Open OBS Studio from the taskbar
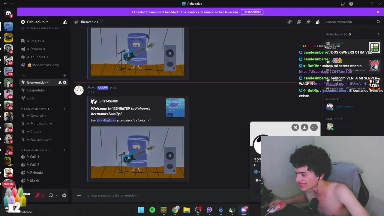Image resolution: width=384 pixels, height=216 pixels. pos(198,210)
